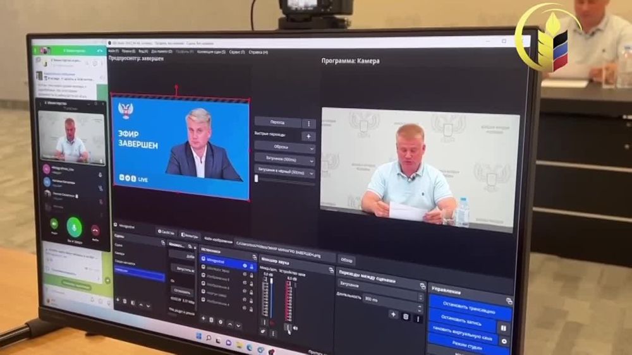Add a new source with the plus icon
Screen dimensions: 632x355
[x=203, y=318]
